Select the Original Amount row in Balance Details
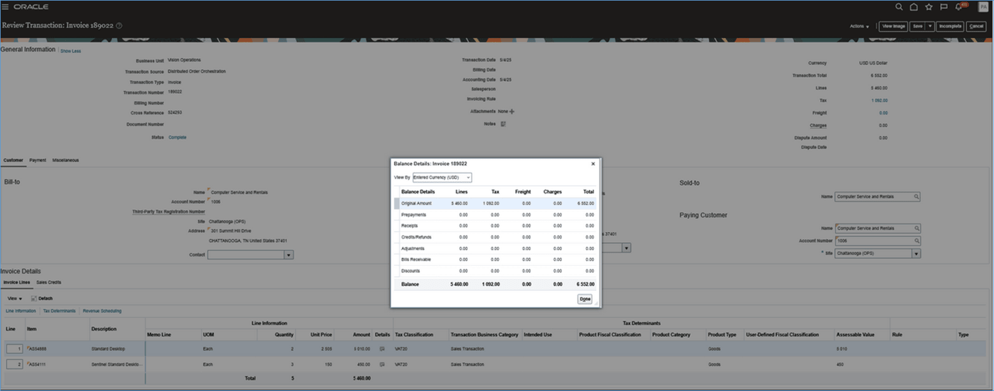Screen dimensions: 994x391 (x=494, y=203)
